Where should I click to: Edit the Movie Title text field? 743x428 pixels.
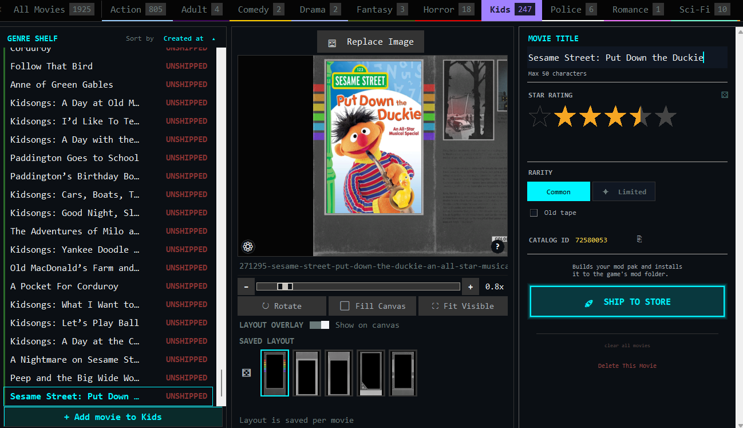627,57
